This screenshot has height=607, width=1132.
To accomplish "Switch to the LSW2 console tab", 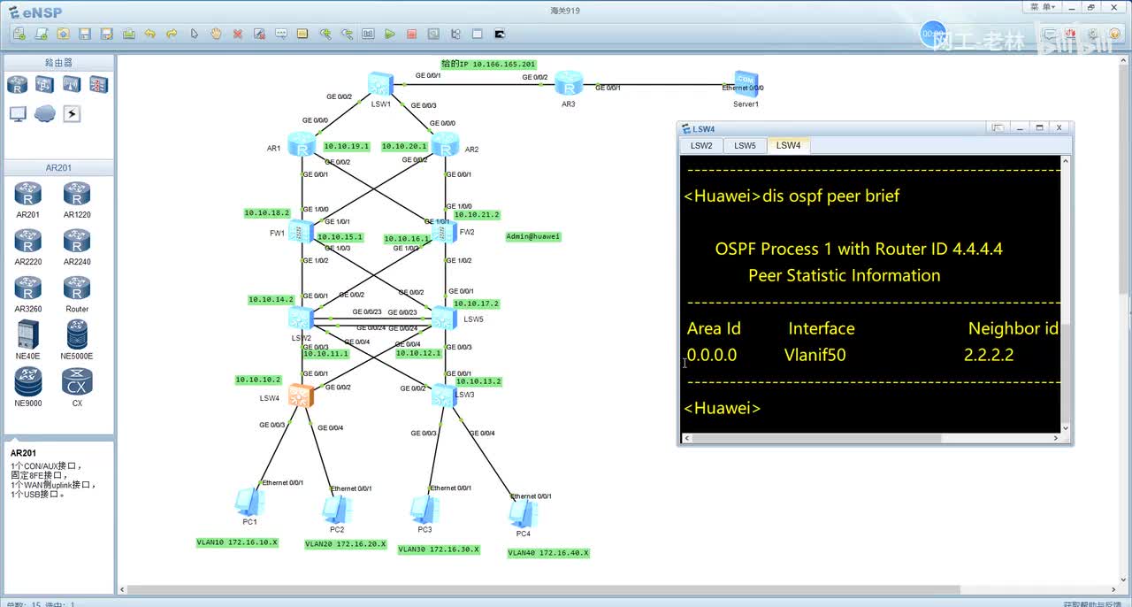I will click(x=701, y=145).
